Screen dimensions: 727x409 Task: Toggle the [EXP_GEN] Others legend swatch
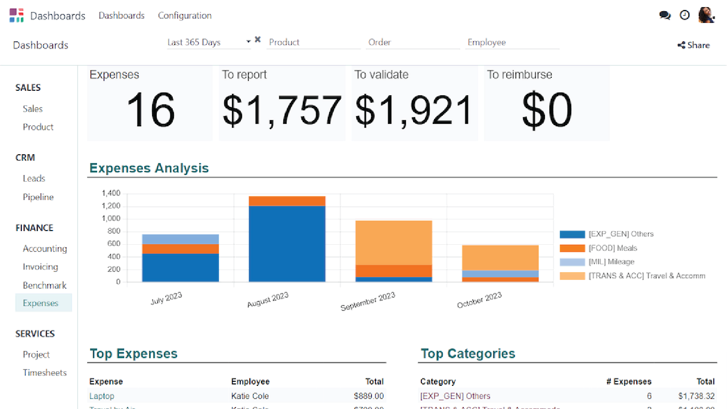coord(572,234)
